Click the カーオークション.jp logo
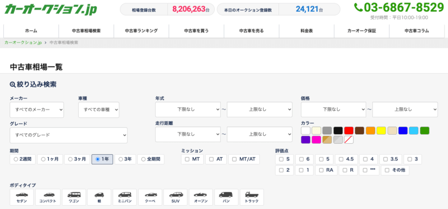The height and width of the screenshot is (209, 448). 51,9
